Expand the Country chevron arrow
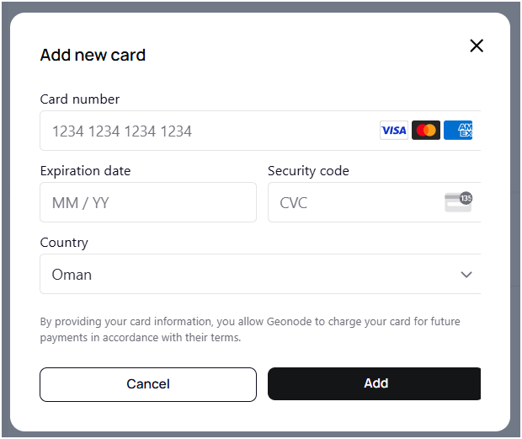 [466, 275]
